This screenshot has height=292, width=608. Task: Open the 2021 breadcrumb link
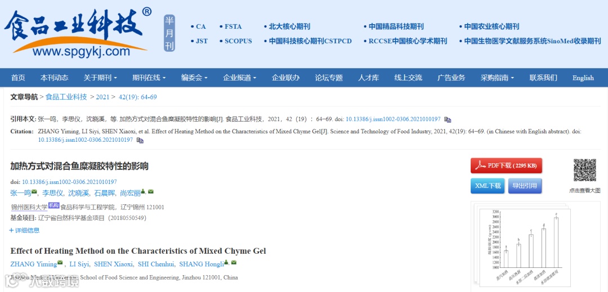[x=102, y=97]
